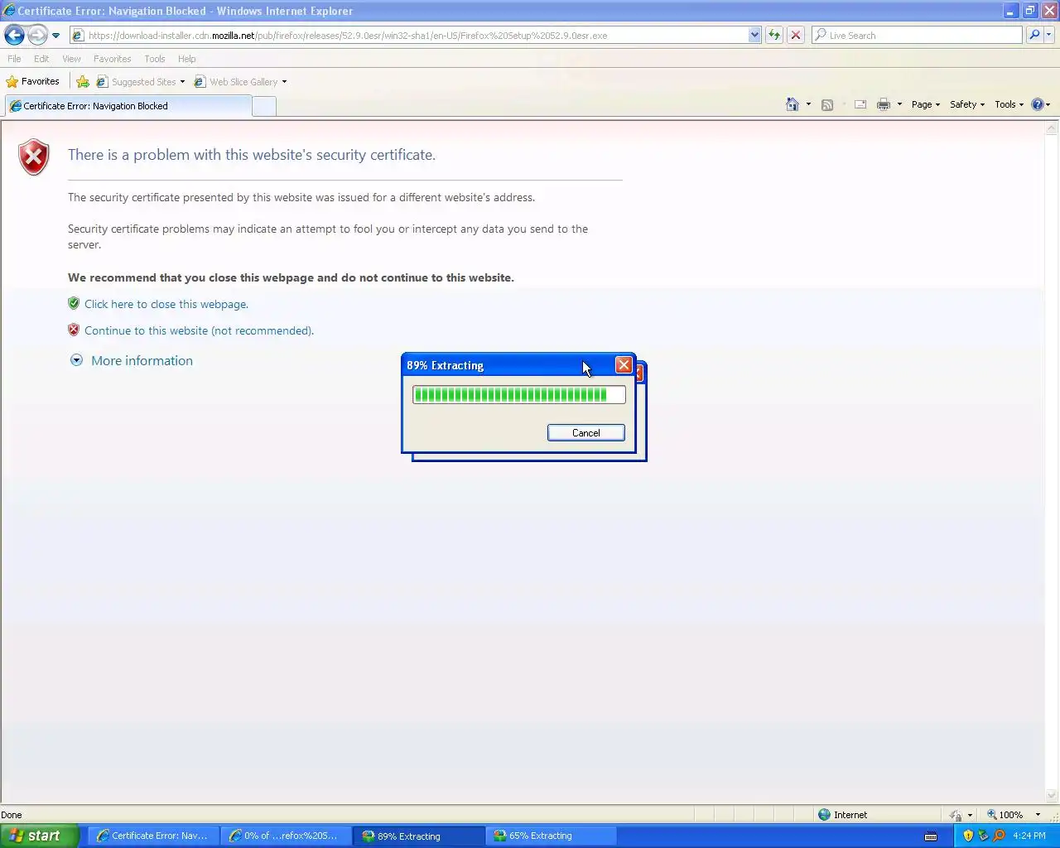This screenshot has width=1060, height=848.
Task: Go forward with the Forward arrow button
Action: [37, 35]
